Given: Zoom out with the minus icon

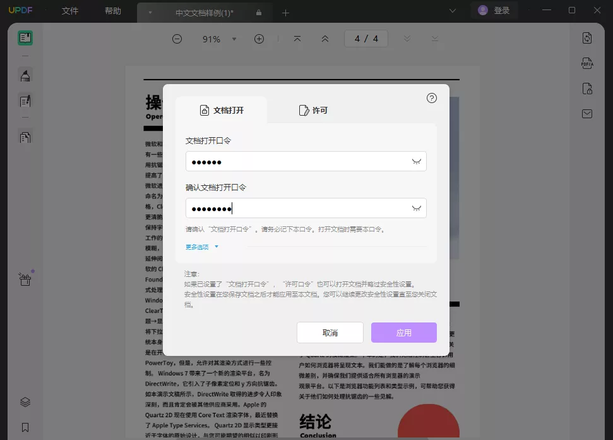Looking at the screenshot, I should (177, 39).
